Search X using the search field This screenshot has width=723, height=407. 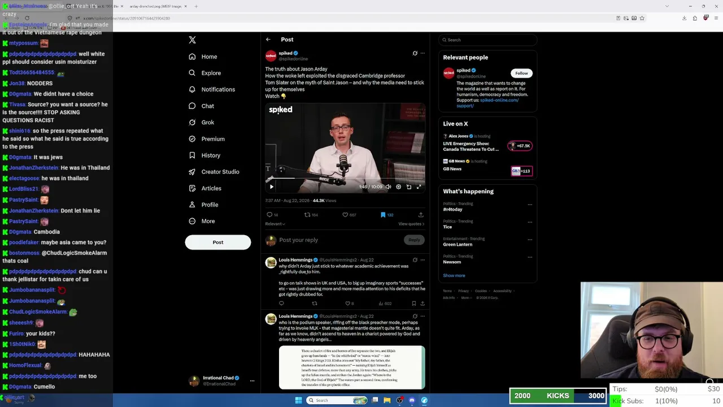coord(488,40)
